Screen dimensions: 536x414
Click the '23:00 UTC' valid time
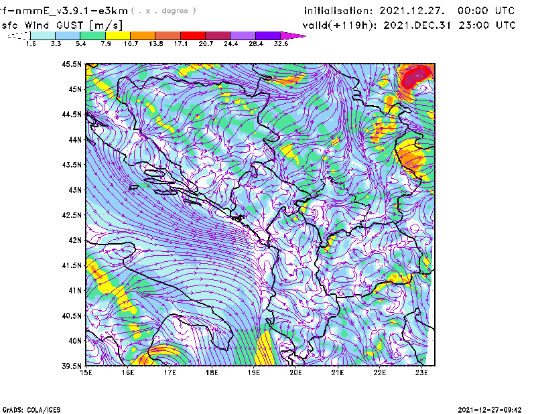pos(487,25)
